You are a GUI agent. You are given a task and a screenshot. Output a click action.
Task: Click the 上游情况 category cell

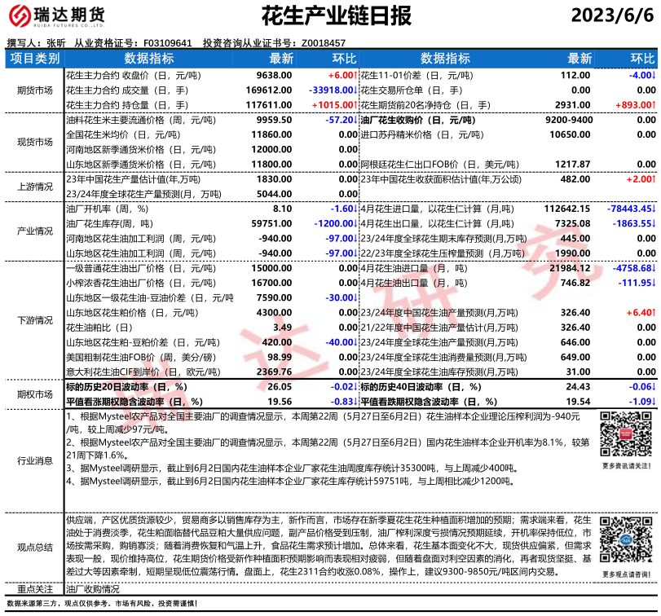coord(34,187)
